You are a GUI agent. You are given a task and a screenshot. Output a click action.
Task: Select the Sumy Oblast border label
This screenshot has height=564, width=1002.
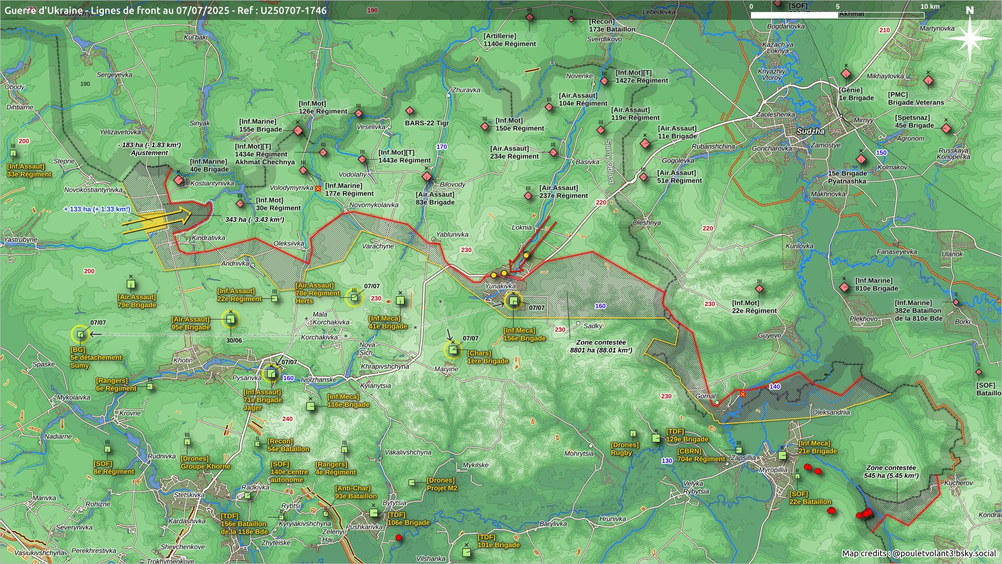[x=609, y=161]
